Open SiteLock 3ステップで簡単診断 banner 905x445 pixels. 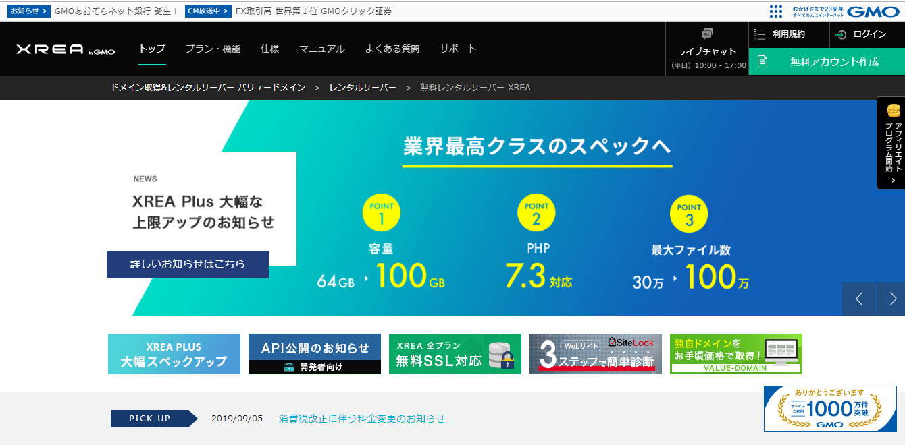596,354
